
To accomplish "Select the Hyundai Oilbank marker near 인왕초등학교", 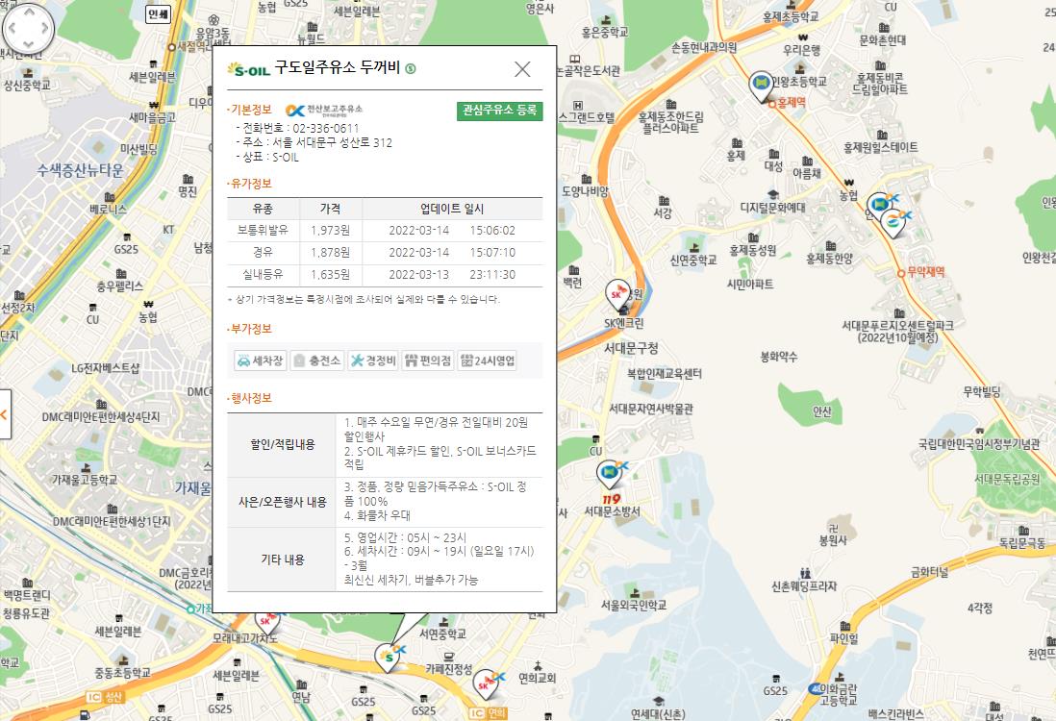I will pyautogui.click(x=761, y=87).
